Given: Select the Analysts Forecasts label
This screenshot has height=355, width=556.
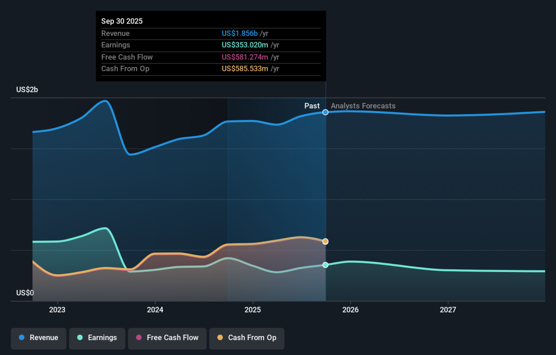Looking at the screenshot, I should 363,106.
